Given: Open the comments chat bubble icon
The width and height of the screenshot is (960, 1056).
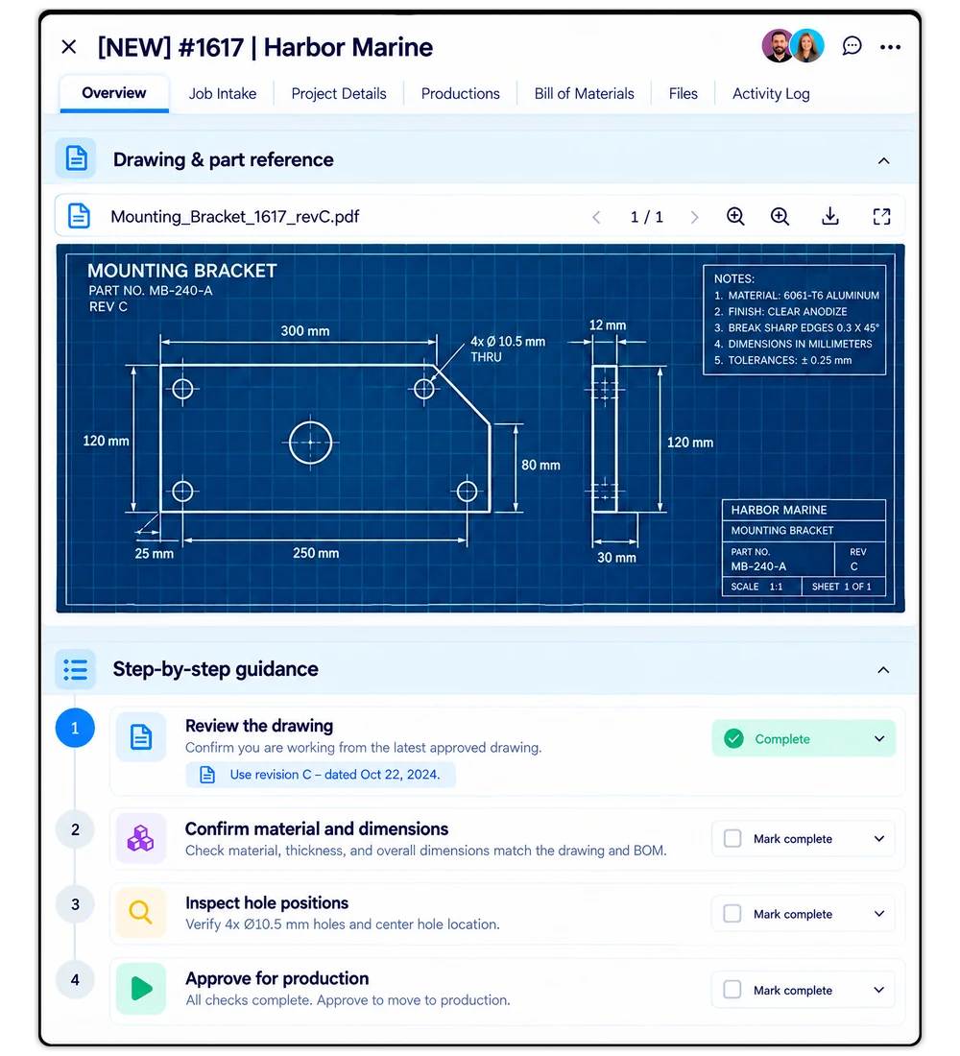Looking at the screenshot, I should click(x=852, y=46).
